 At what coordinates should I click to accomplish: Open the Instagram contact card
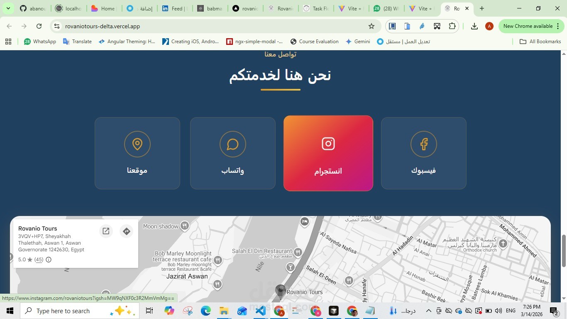[x=328, y=153]
